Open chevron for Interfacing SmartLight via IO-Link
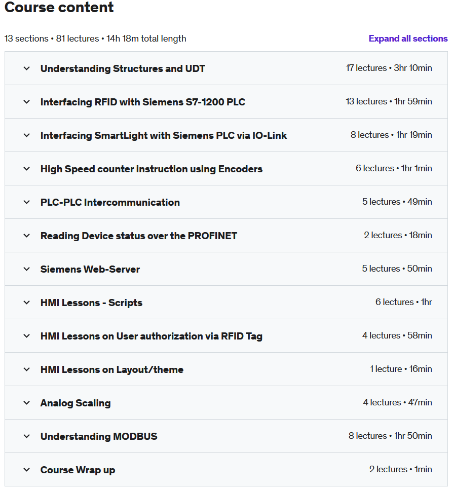452x491 pixels. 27,135
